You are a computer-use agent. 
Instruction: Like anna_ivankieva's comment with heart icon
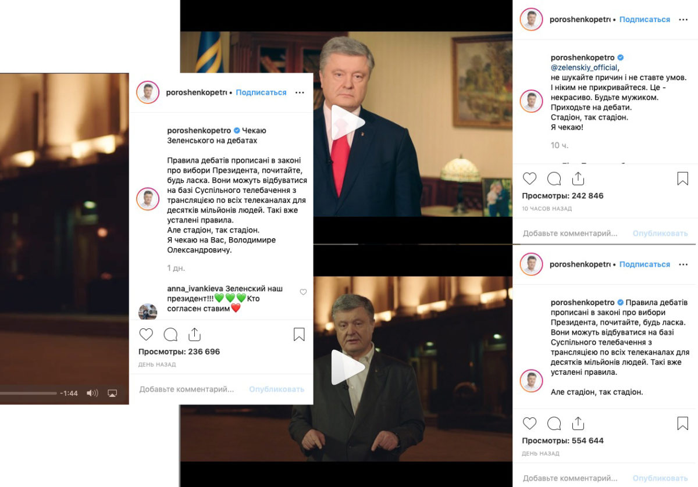coord(303,292)
